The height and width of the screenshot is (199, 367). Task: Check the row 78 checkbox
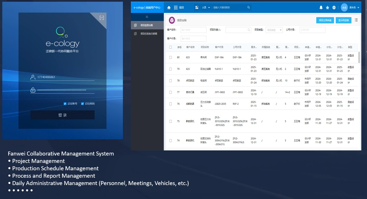point(171,81)
